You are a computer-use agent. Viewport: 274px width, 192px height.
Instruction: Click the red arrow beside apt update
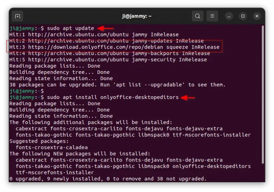[x=105, y=28]
